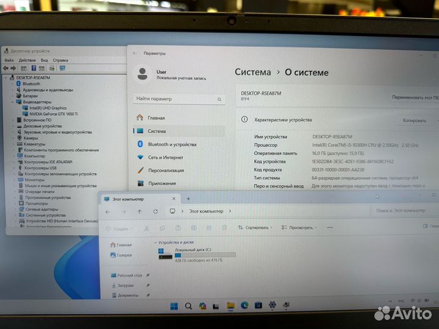Click the search icon in Найти параметр
Viewport: 439px width, 329px height.
click(220, 99)
